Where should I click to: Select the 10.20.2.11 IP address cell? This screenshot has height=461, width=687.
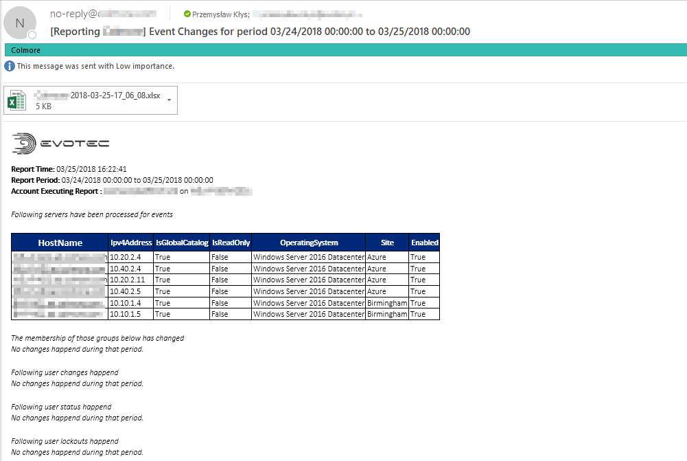[x=128, y=280]
